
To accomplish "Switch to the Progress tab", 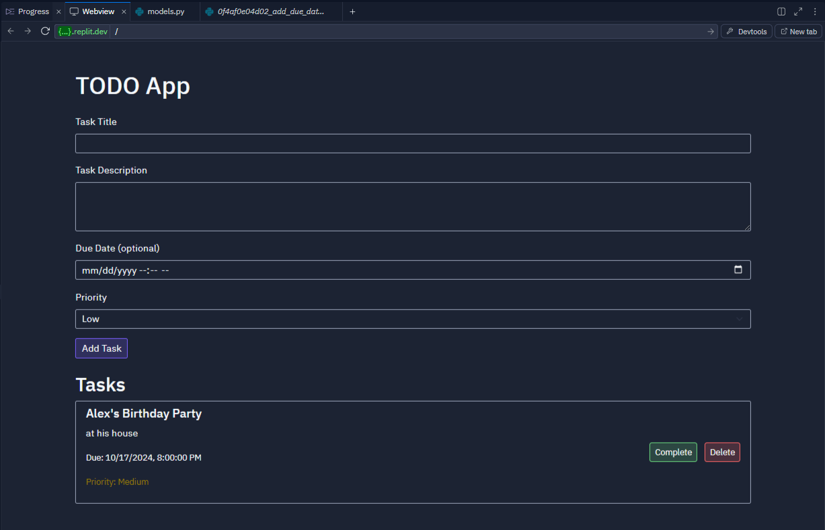I will point(28,11).
